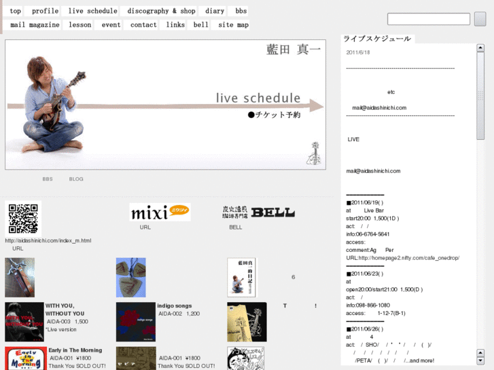The height and width of the screenshot is (370, 494).
Task: Click the sepia album cover thumbnail
Action: coord(136,358)
